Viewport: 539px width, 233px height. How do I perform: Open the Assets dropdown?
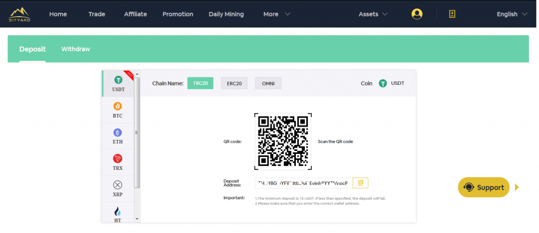[x=373, y=14]
